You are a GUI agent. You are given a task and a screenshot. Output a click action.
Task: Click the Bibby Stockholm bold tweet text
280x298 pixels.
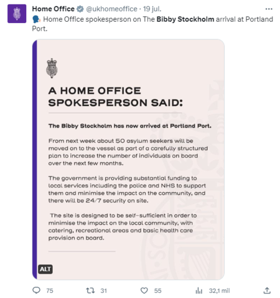[x=185, y=19]
